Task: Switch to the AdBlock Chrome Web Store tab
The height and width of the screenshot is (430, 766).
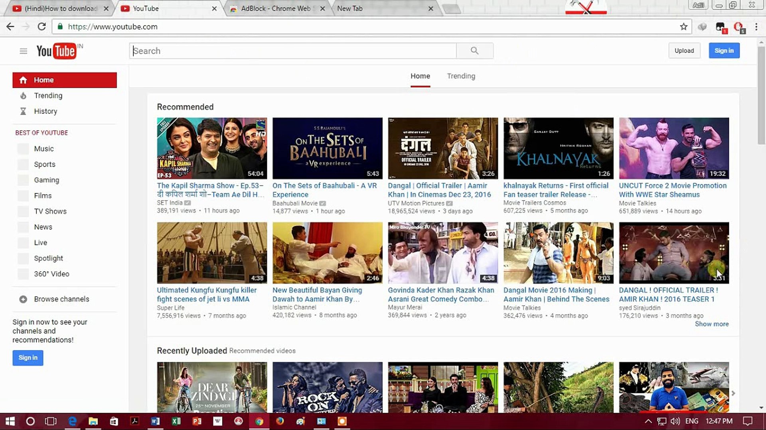Action: coord(275,8)
